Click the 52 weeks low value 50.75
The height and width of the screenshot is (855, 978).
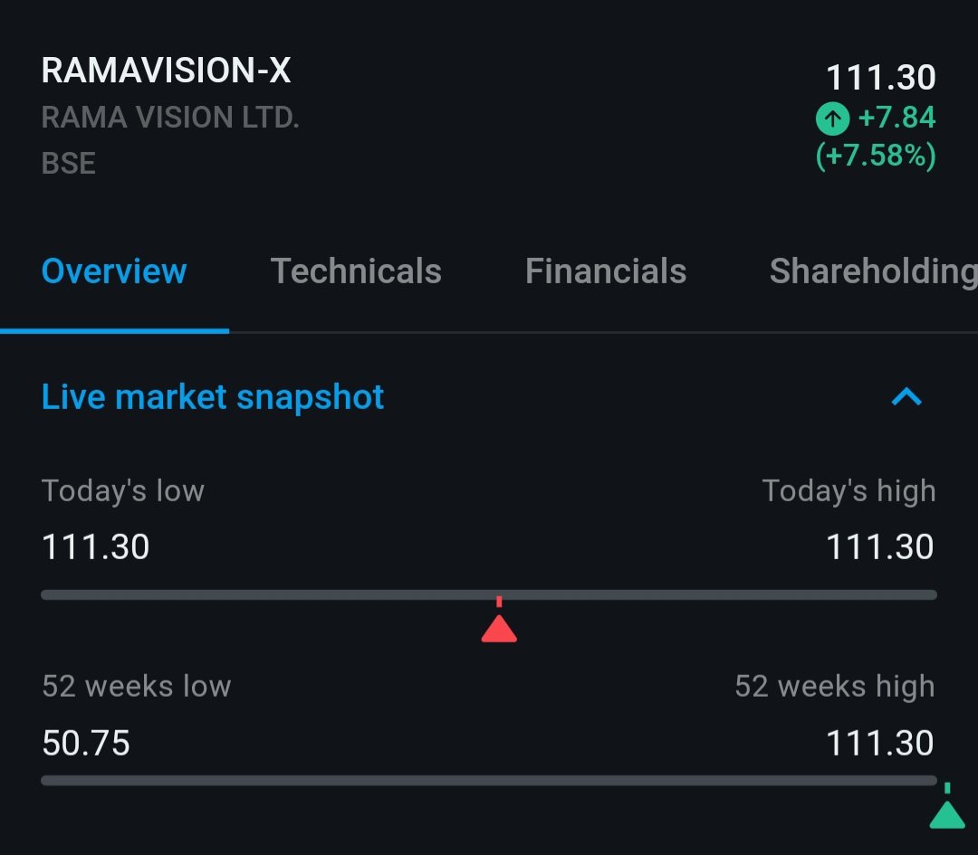point(86,744)
